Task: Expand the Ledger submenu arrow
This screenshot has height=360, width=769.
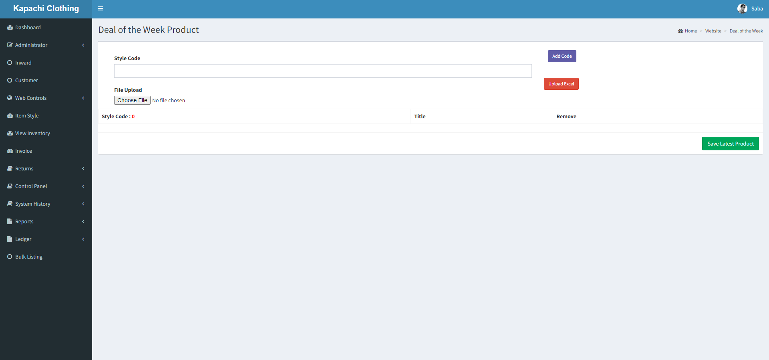Action: pos(83,239)
